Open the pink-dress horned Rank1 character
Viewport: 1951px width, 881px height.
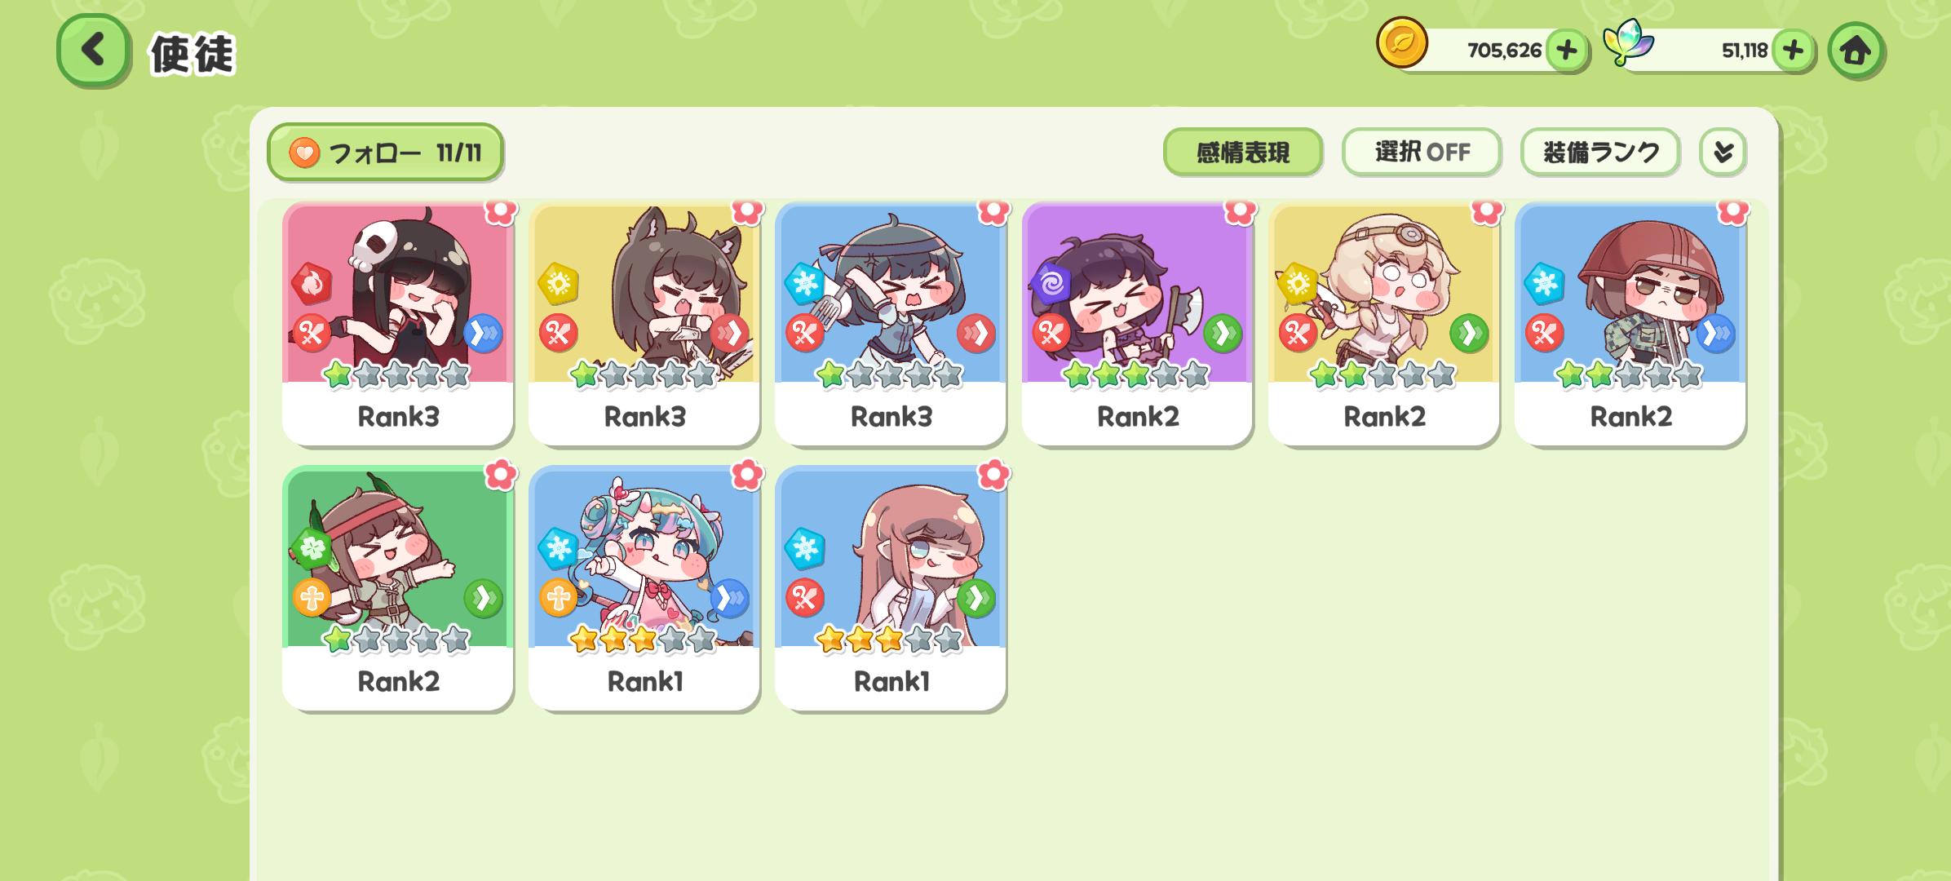click(644, 588)
